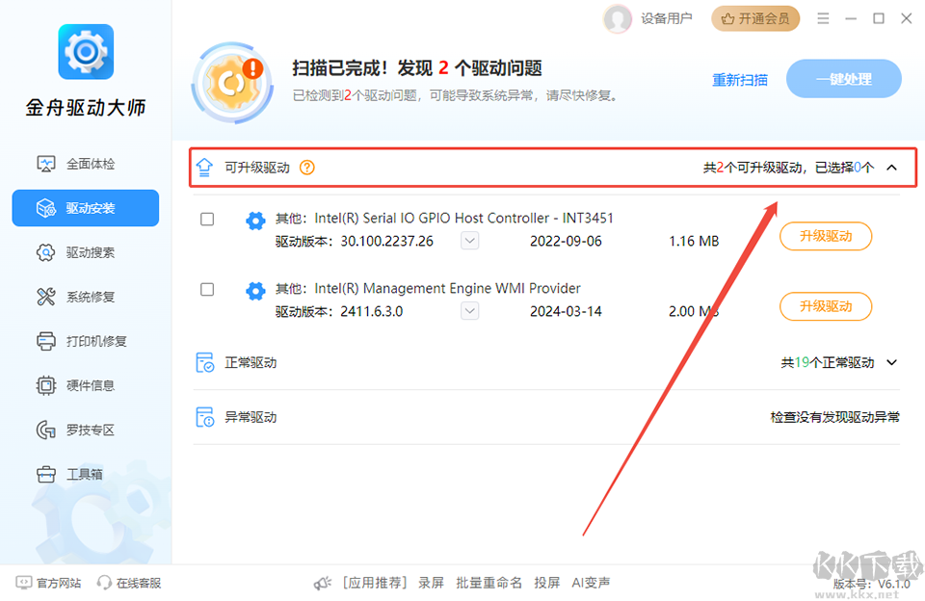Image resolution: width=925 pixels, height=601 pixels.
Task: Click gear icon of Serial IO GPIO driver
Action: tap(255, 221)
